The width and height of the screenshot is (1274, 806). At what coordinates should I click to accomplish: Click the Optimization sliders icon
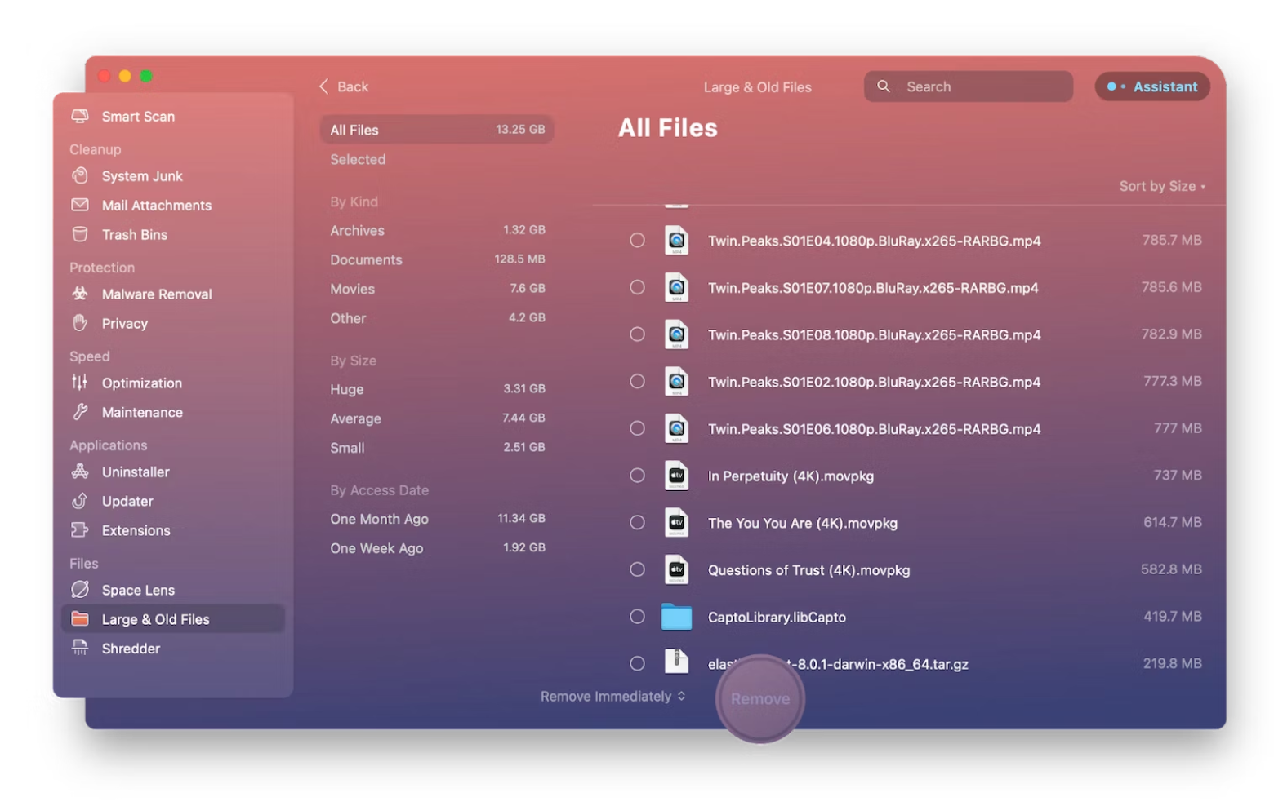click(80, 383)
